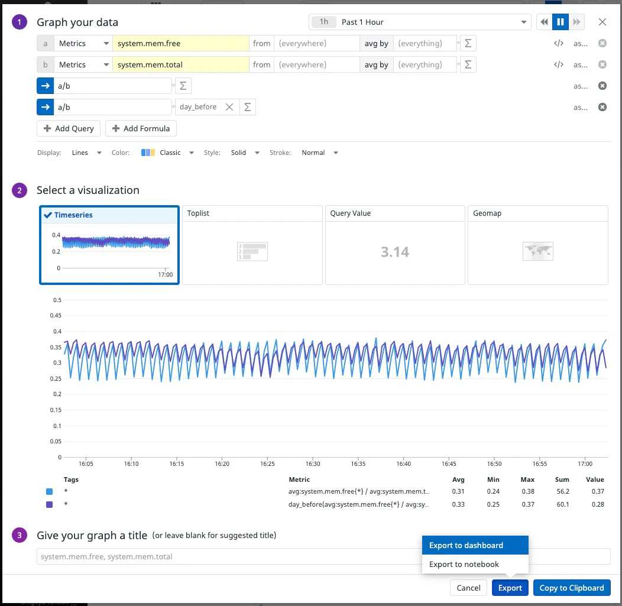Pause the live time range updates
The width and height of the screenshot is (622, 606).
[x=560, y=22]
